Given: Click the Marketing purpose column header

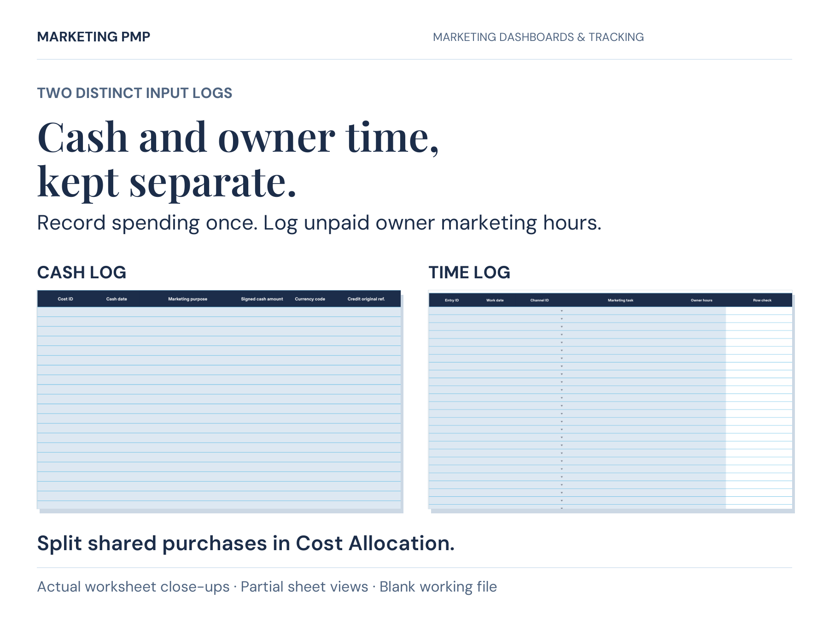Looking at the screenshot, I should pyautogui.click(x=187, y=299).
